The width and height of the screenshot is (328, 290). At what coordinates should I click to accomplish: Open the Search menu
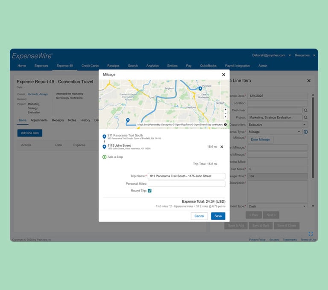coord(133,66)
